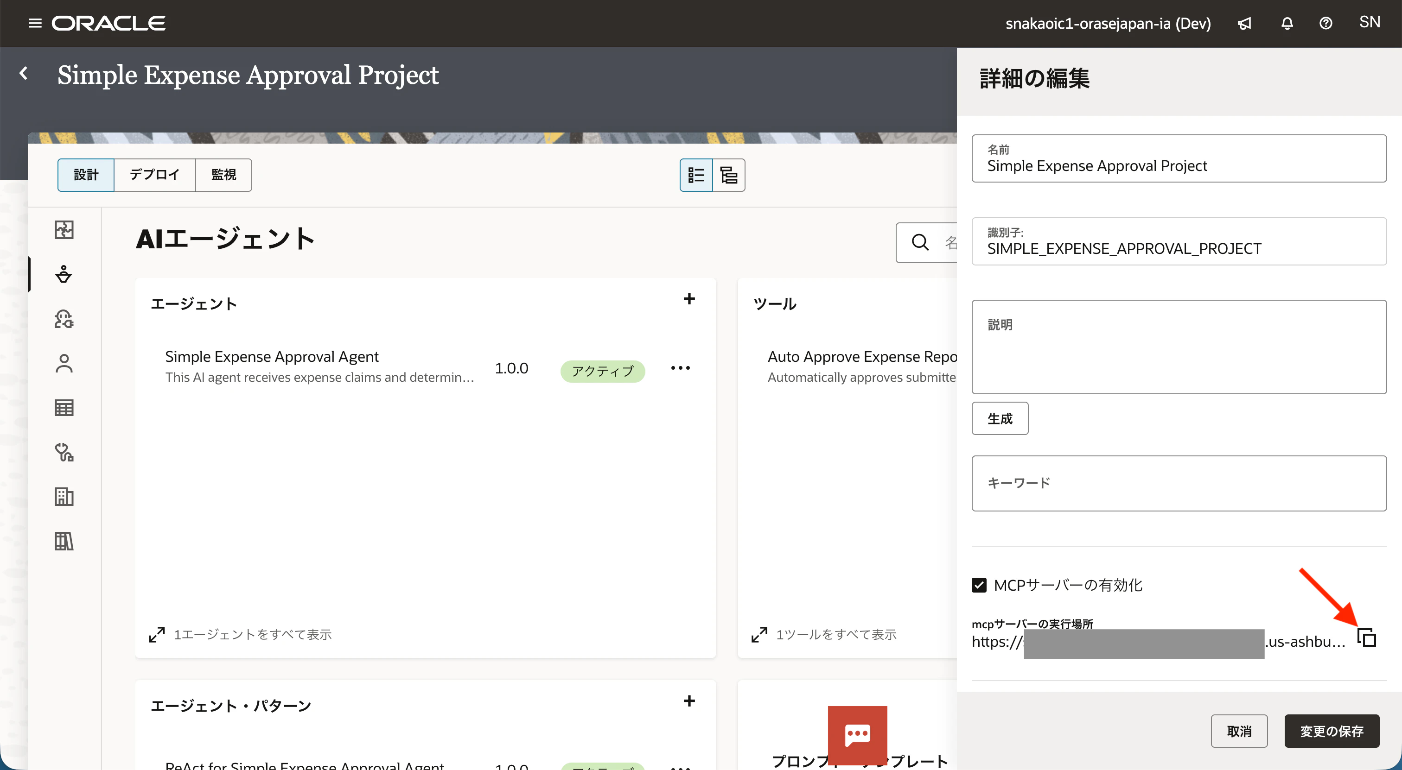
Task: Open the person icon in sidebar
Action: [x=64, y=363]
